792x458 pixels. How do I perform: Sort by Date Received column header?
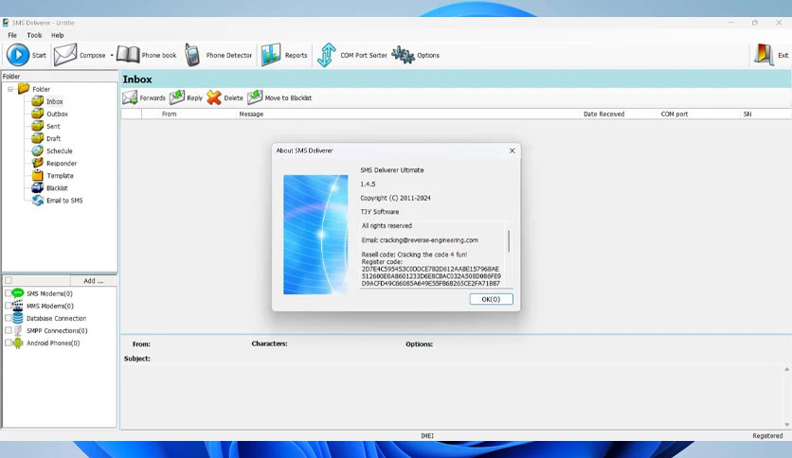click(620, 114)
